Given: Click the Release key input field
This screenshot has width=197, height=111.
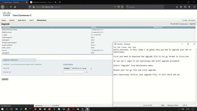Looking at the screenshot, I should point(74,72).
